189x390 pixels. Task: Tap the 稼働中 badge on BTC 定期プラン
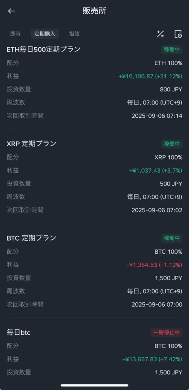(172, 238)
